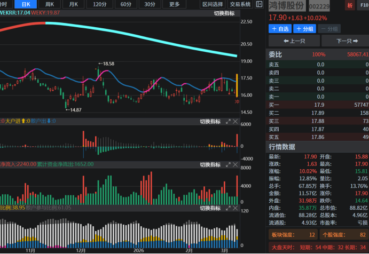Open 切换指标 for the main K-line chart

[x=224, y=13]
